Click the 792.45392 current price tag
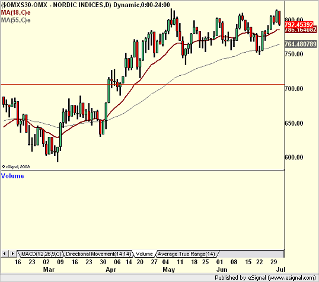 click(x=299, y=25)
